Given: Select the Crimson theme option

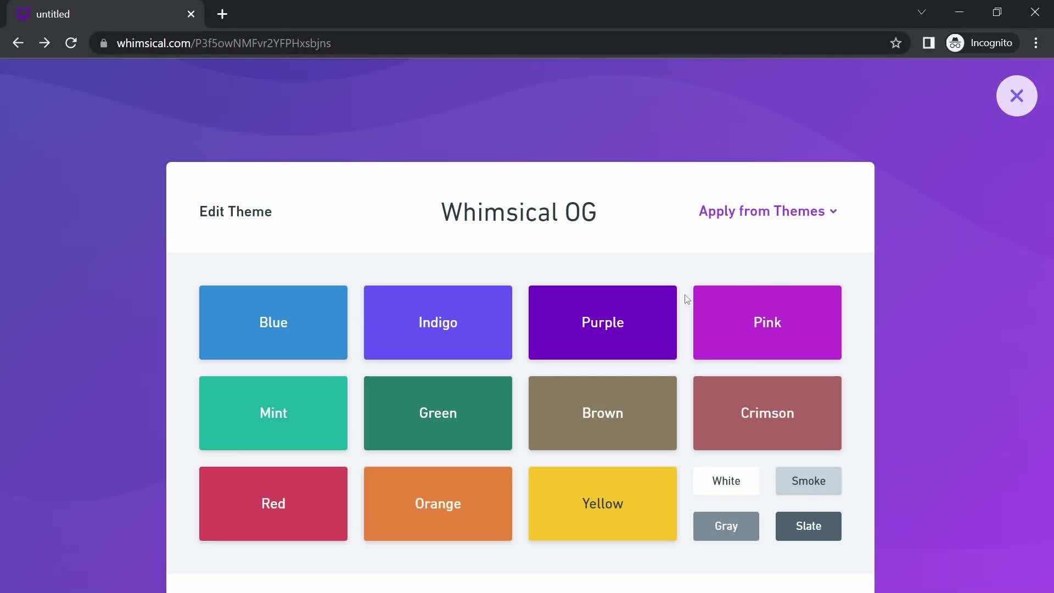Looking at the screenshot, I should (x=766, y=413).
